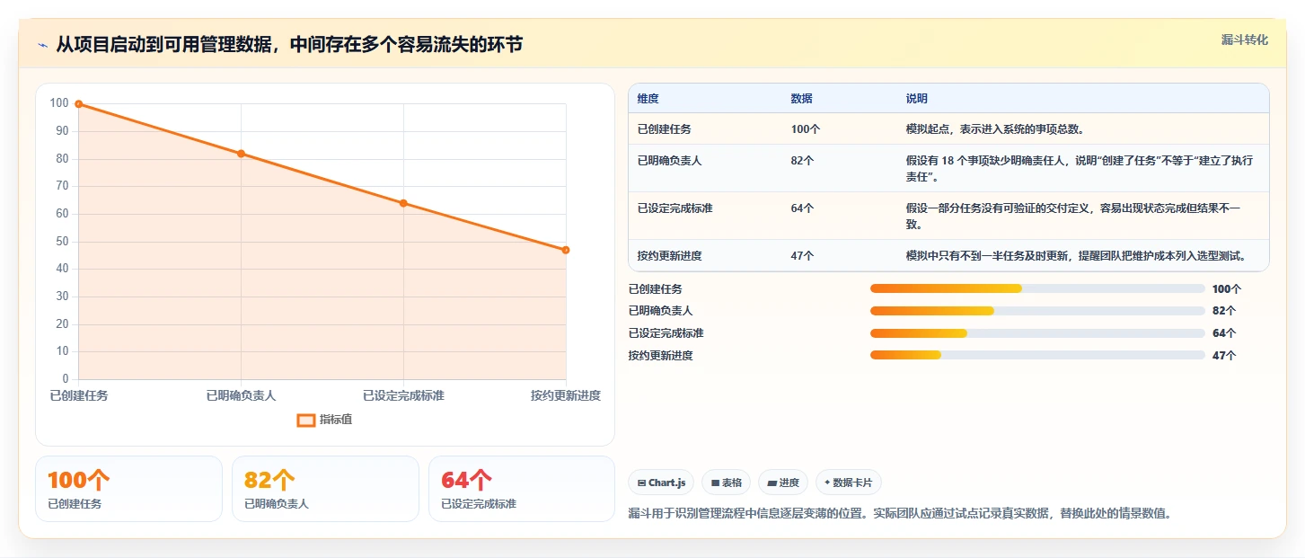Click the 100个 table cell
The image size is (1305, 558).
tap(805, 129)
